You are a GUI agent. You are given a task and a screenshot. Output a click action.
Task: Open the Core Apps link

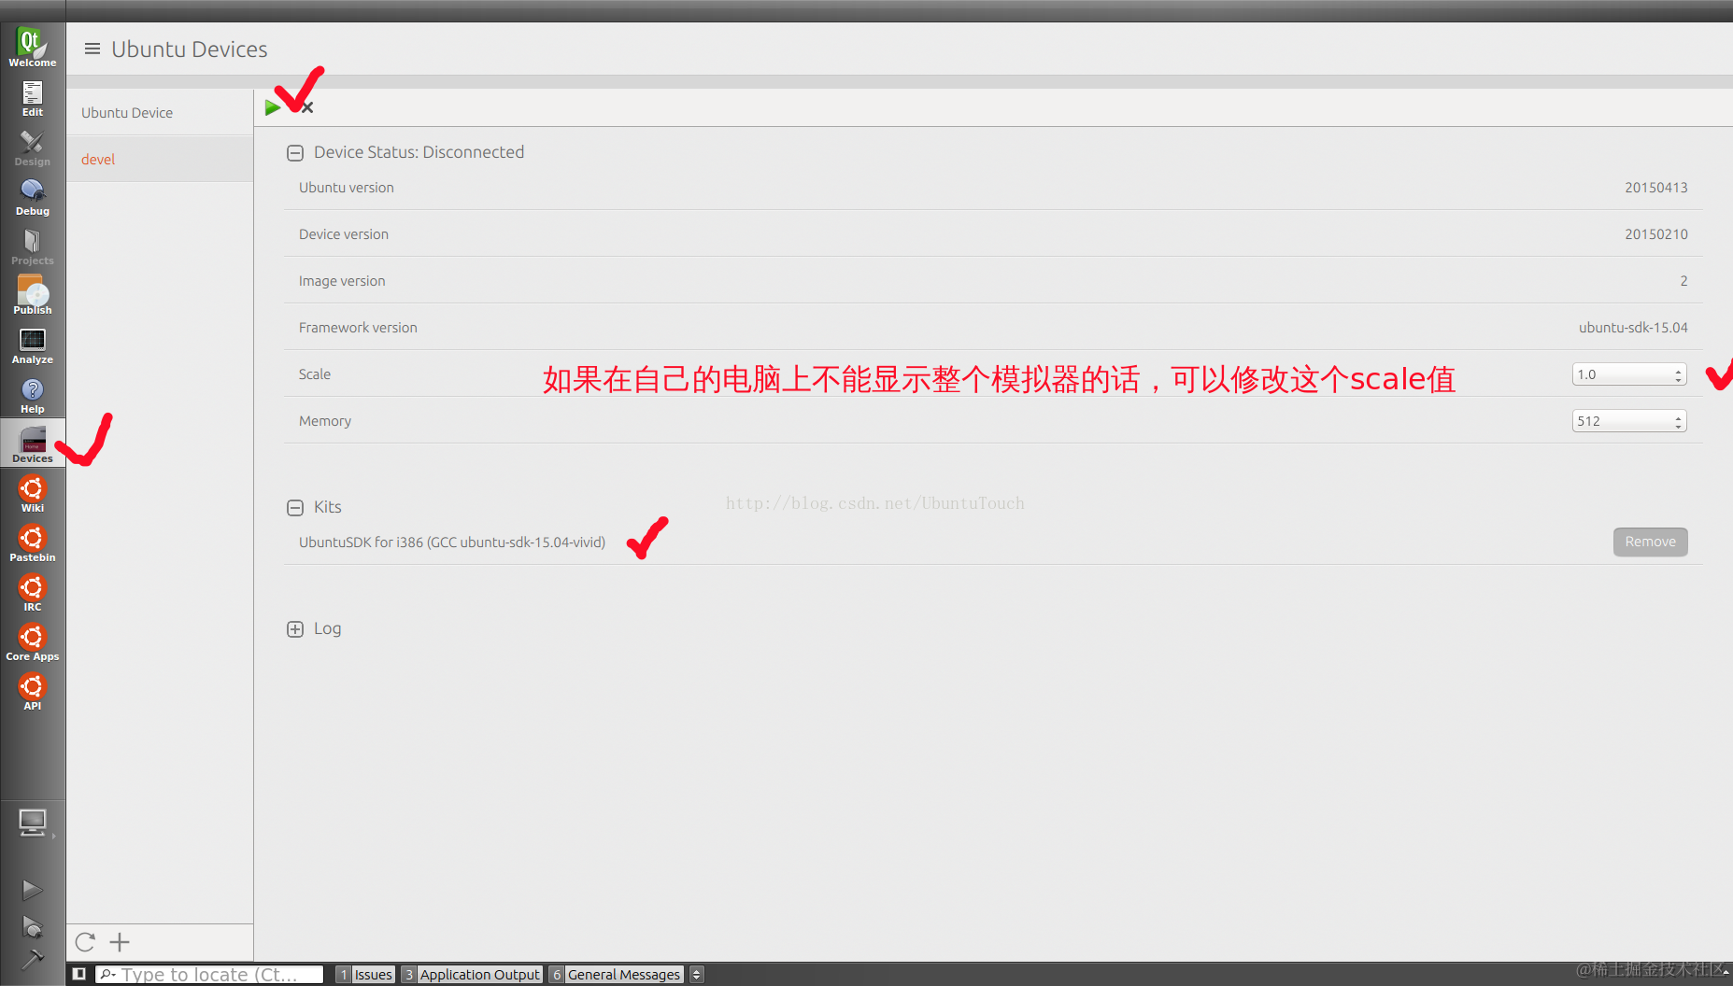(33, 642)
